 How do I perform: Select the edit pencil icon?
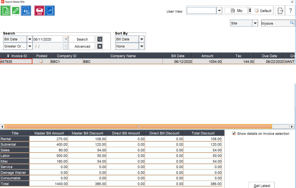pyautogui.click(x=16, y=10)
